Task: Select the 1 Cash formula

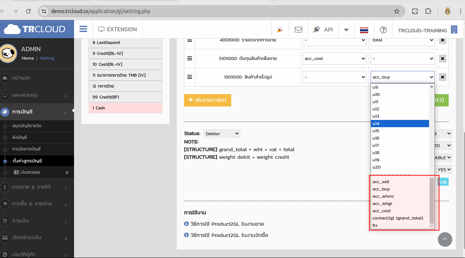Action: coord(125,108)
